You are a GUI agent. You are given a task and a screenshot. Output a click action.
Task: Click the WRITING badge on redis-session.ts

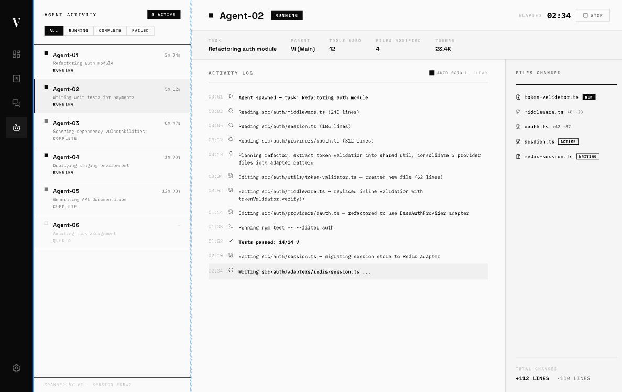[587, 156]
